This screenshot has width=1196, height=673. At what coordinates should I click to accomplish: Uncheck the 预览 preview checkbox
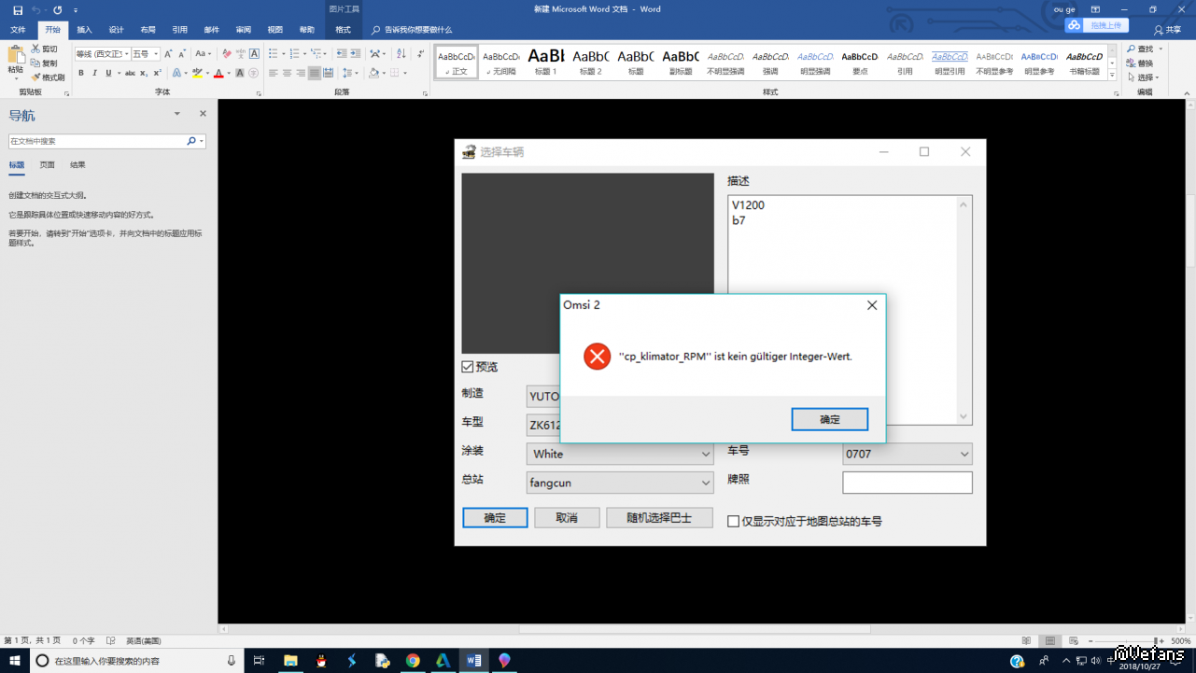point(468,367)
